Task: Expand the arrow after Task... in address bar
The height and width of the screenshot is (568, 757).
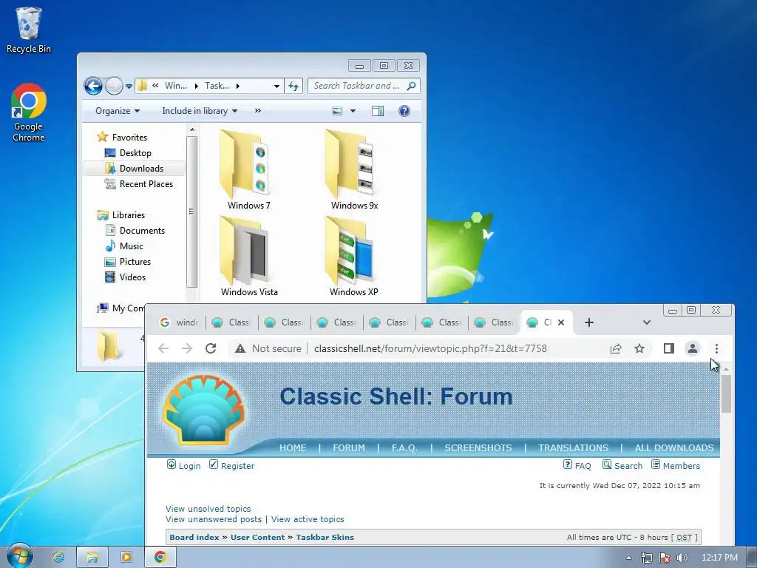Action: pyautogui.click(x=238, y=86)
